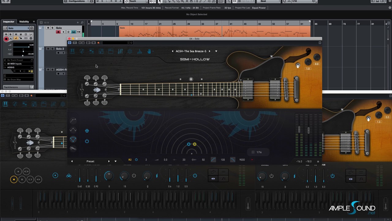Click the edit 'e' button in the Inspector
The image size is (392, 221).
click(32, 28)
